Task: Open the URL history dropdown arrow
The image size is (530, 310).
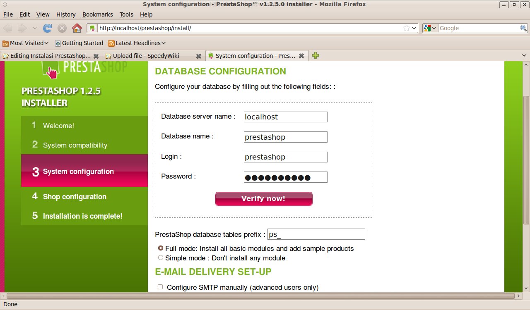Action: click(414, 28)
